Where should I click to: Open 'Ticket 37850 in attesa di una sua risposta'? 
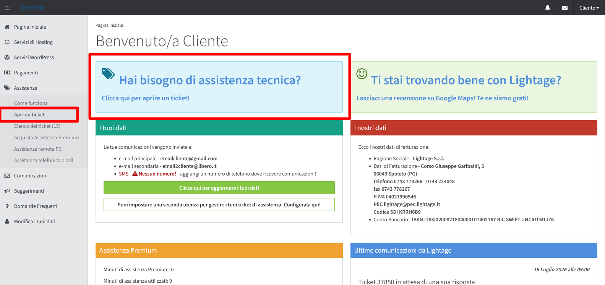pos(417,282)
